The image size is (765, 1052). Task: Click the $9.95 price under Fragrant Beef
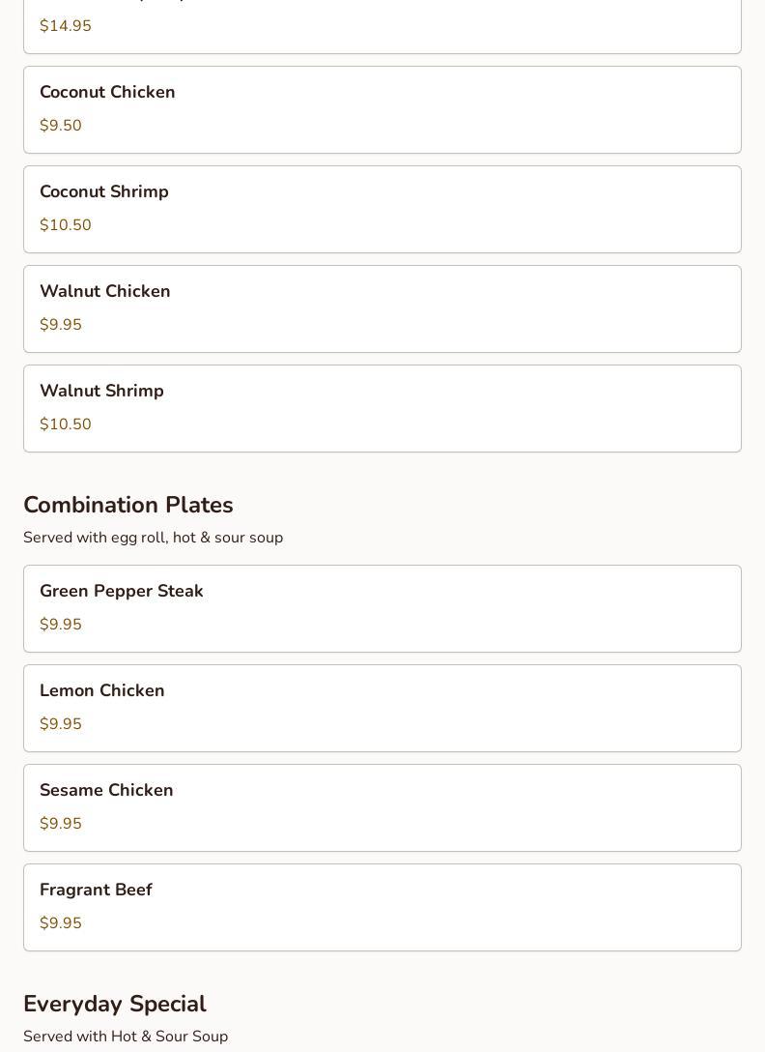61,923
